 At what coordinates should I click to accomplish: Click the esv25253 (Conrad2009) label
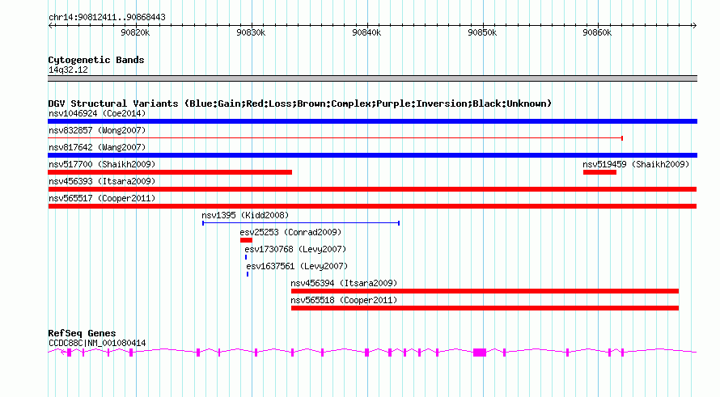coord(290,232)
